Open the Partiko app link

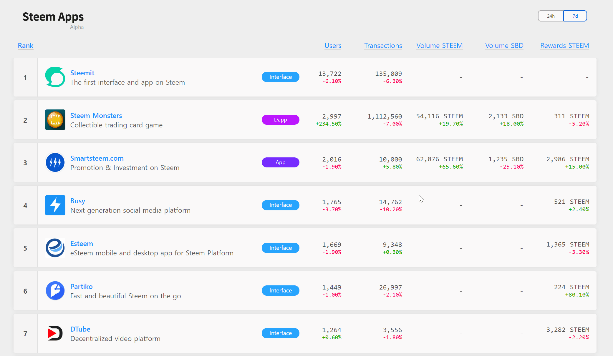click(x=81, y=286)
